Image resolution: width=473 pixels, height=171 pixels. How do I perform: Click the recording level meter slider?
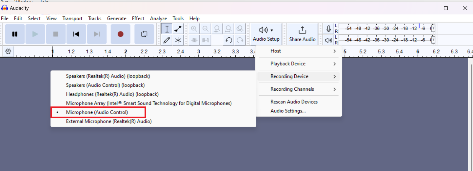point(433,28)
